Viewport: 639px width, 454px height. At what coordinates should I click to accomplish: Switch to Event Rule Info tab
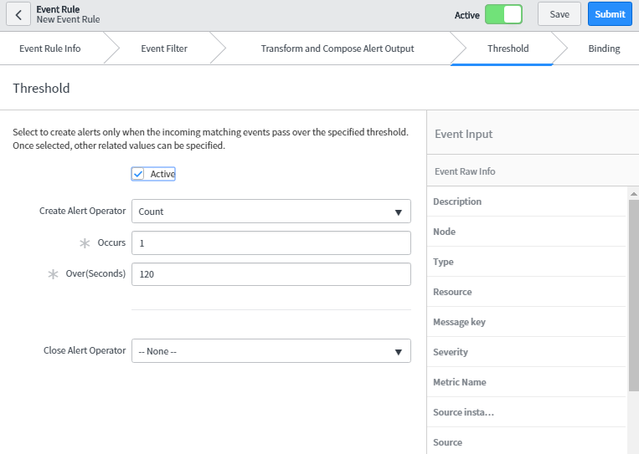(50, 48)
